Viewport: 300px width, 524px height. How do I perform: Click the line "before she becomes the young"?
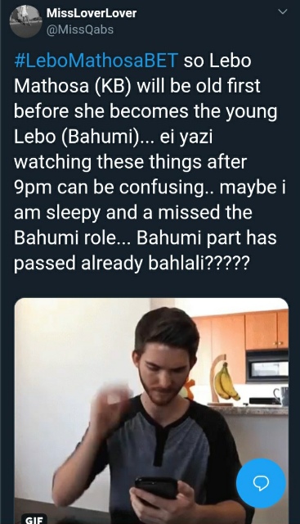146,112
